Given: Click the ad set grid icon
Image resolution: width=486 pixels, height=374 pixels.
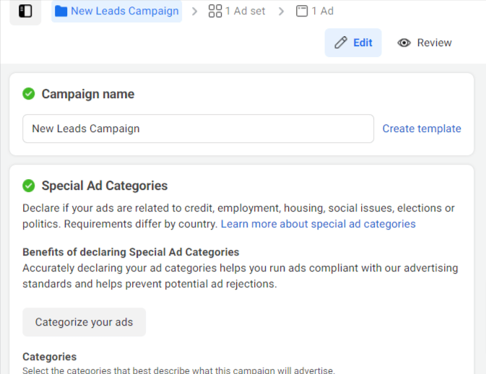Looking at the screenshot, I should [x=214, y=12].
